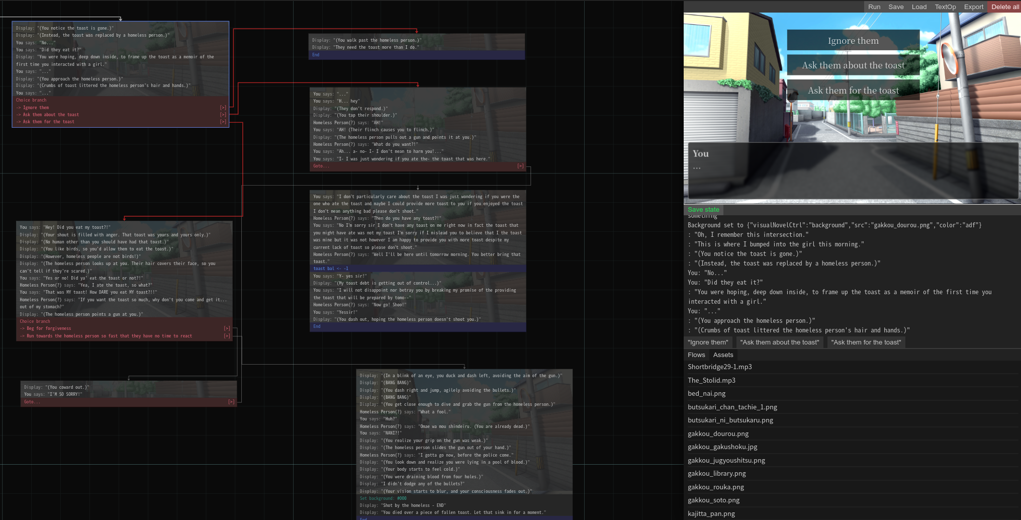Click the [>] connector beside "Ignore them" choice
This screenshot has height=520, width=1021.
223,107
